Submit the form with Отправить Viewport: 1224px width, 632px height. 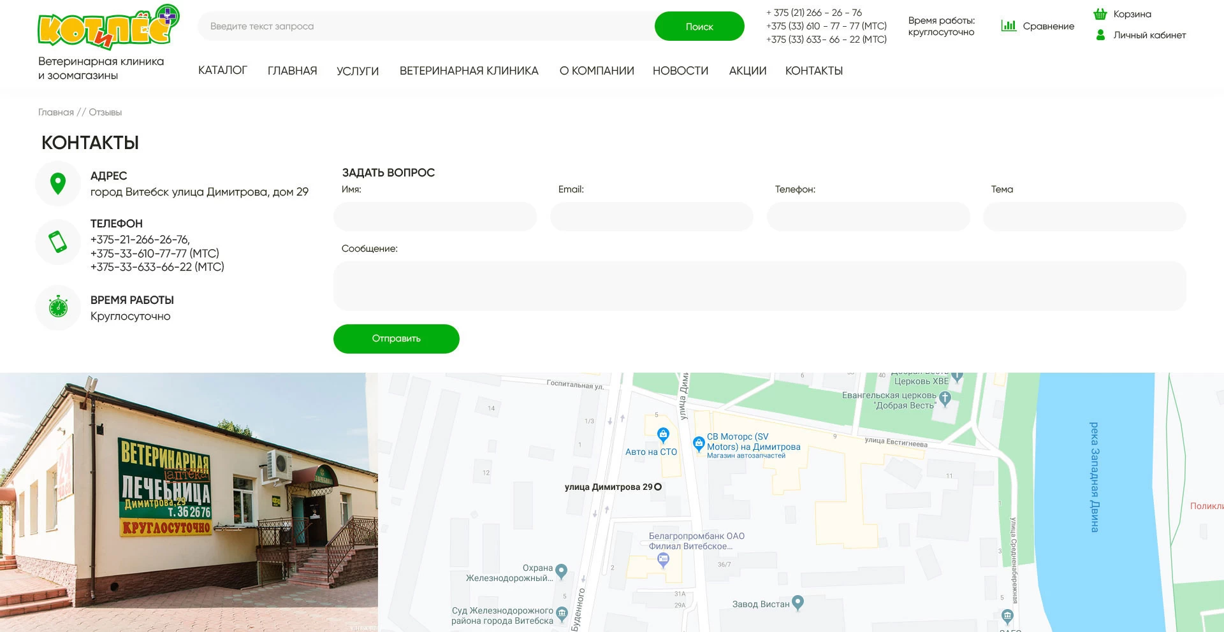(x=397, y=338)
